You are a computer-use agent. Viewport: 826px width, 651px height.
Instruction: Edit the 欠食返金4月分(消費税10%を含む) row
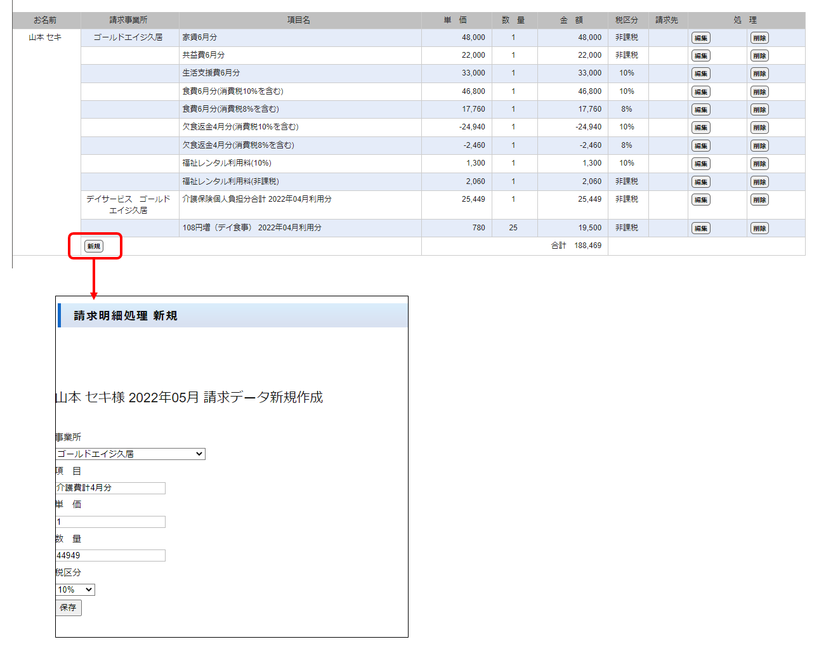tap(700, 128)
